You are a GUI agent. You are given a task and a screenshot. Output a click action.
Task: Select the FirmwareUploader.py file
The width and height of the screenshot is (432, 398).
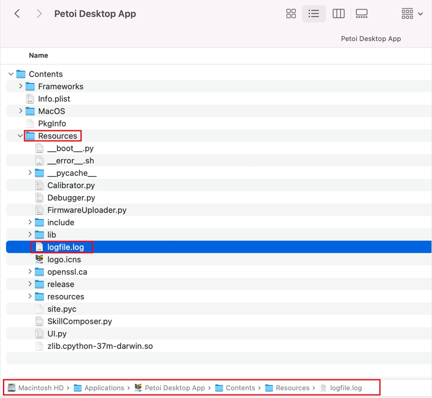coord(87,210)
